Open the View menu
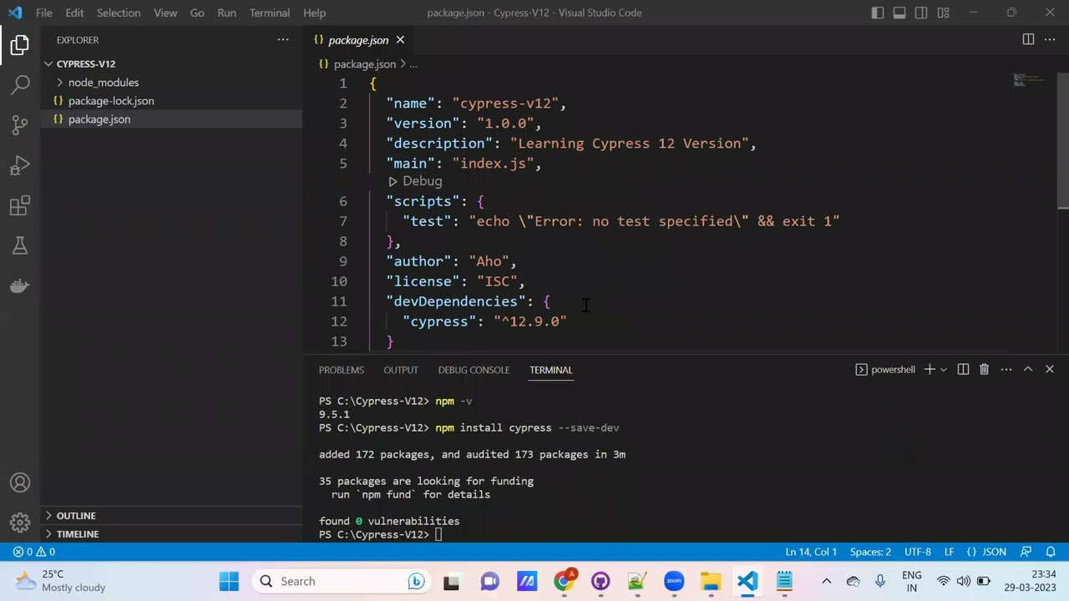The image size is (1069, 601). tap(165, 13)
